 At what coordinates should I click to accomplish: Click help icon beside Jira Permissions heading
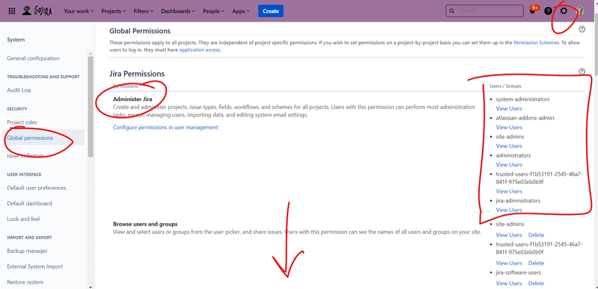582,72
